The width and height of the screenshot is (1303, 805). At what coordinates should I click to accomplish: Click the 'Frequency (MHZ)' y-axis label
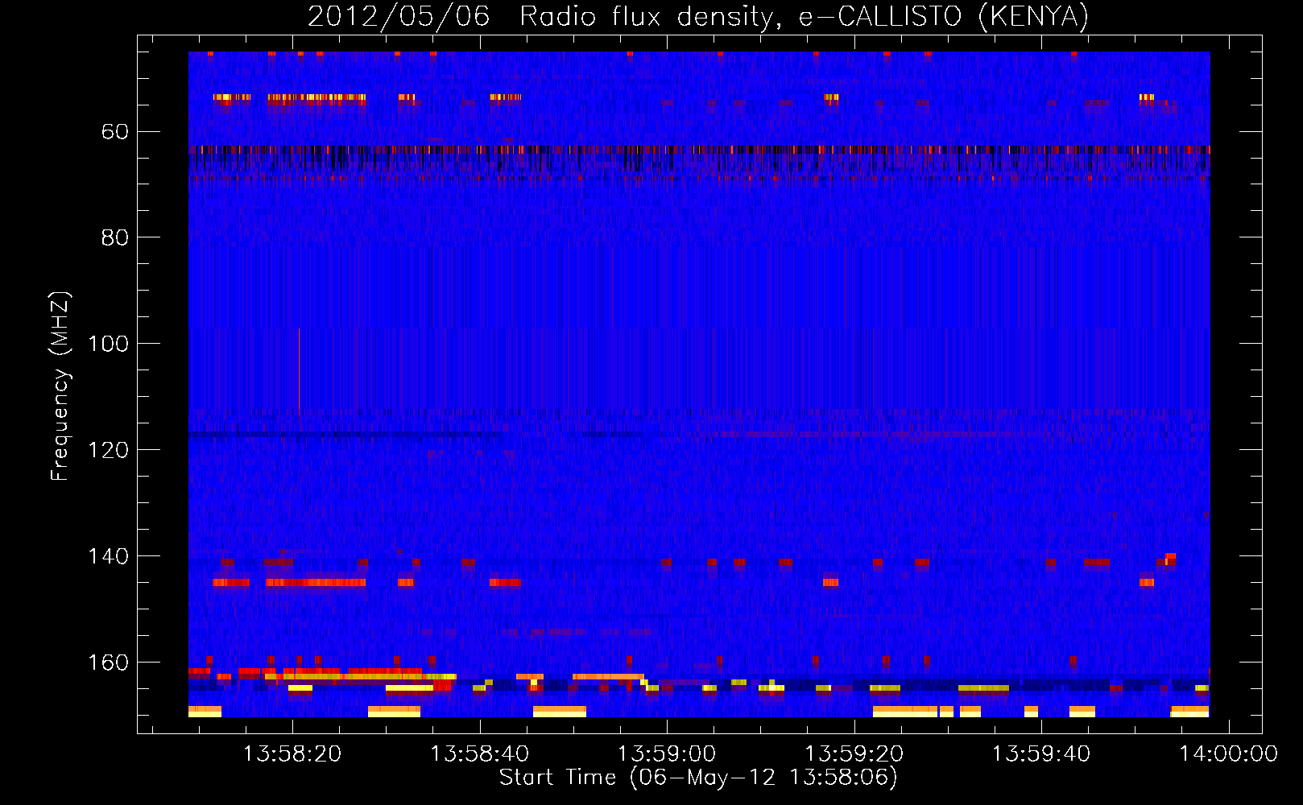[60, 386]
